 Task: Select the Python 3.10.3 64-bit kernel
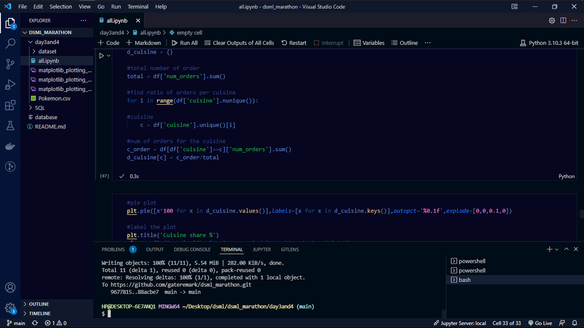[x=549, y=43]
